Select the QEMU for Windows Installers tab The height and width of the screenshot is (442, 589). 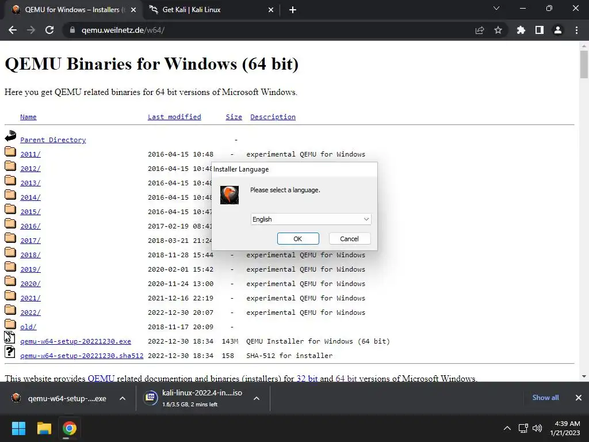click(x=73, y=10)
